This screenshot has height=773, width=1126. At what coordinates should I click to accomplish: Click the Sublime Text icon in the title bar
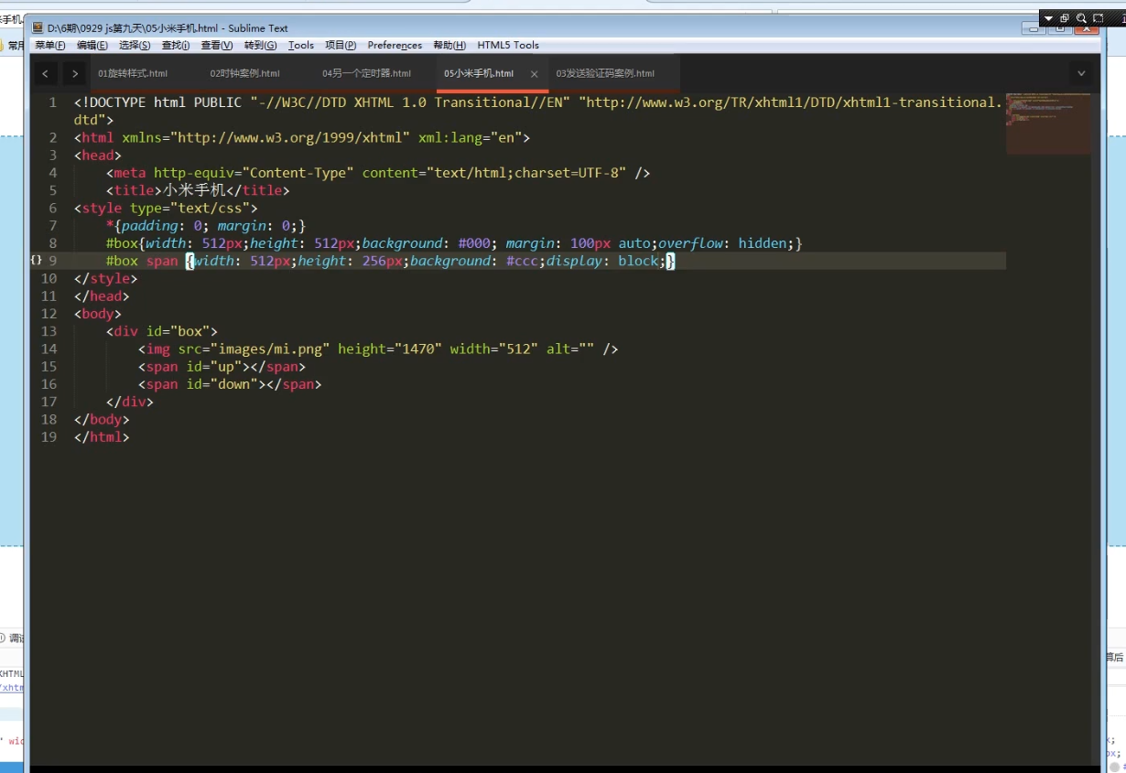(x=38, y=28)
